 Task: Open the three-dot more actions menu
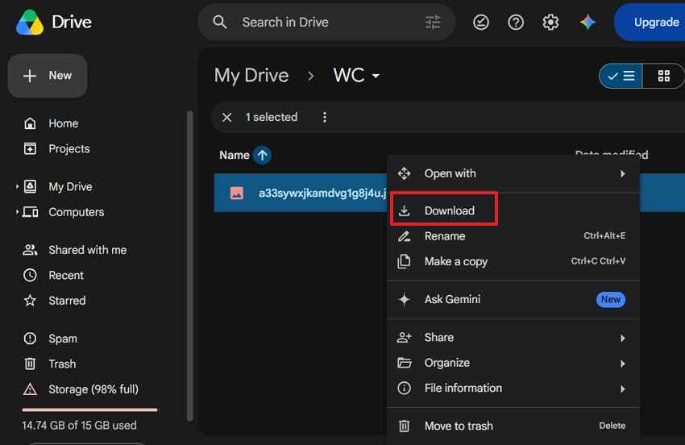pyautogui.click(x=324, y=117)
